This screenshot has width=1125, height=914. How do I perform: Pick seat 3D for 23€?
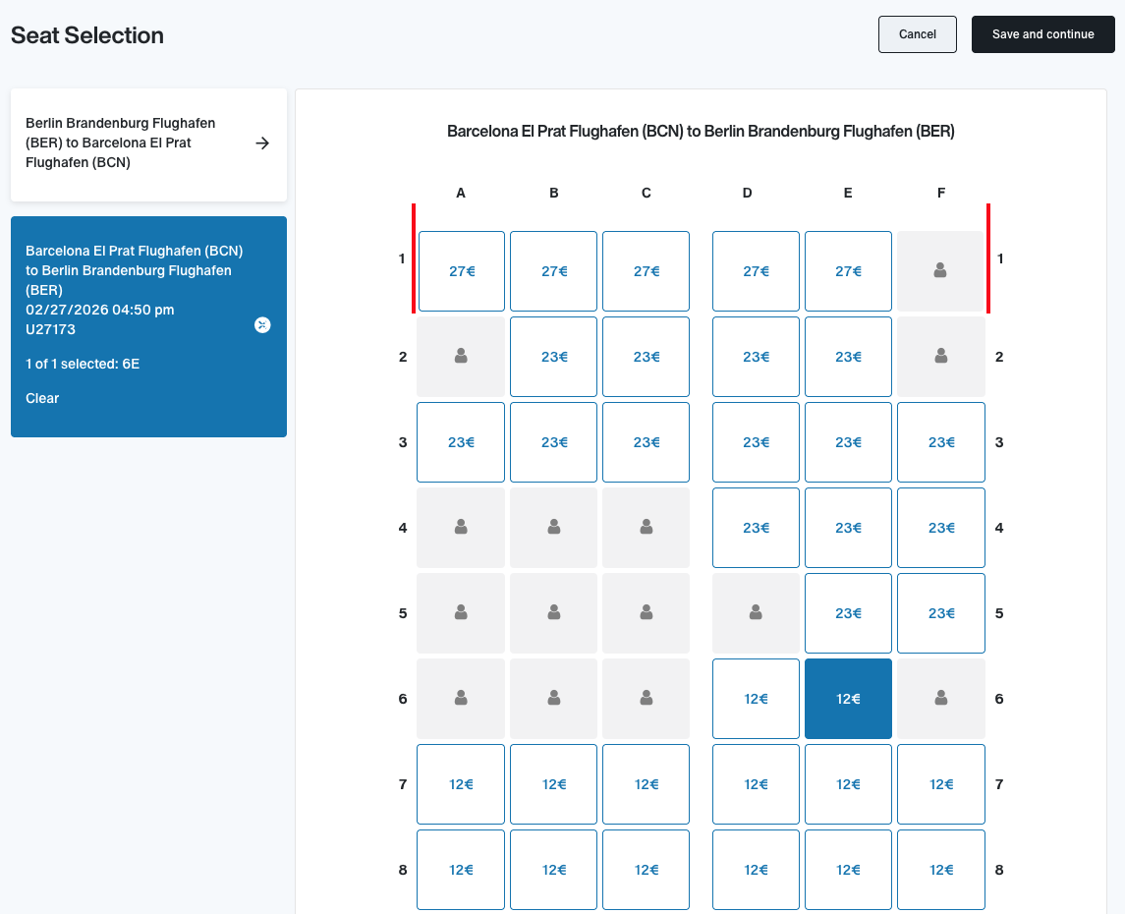coord(756,442)
